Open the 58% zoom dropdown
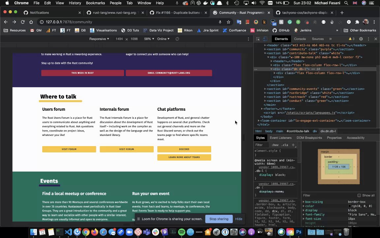The image size is (380, 238). click(x=149, y=39)
